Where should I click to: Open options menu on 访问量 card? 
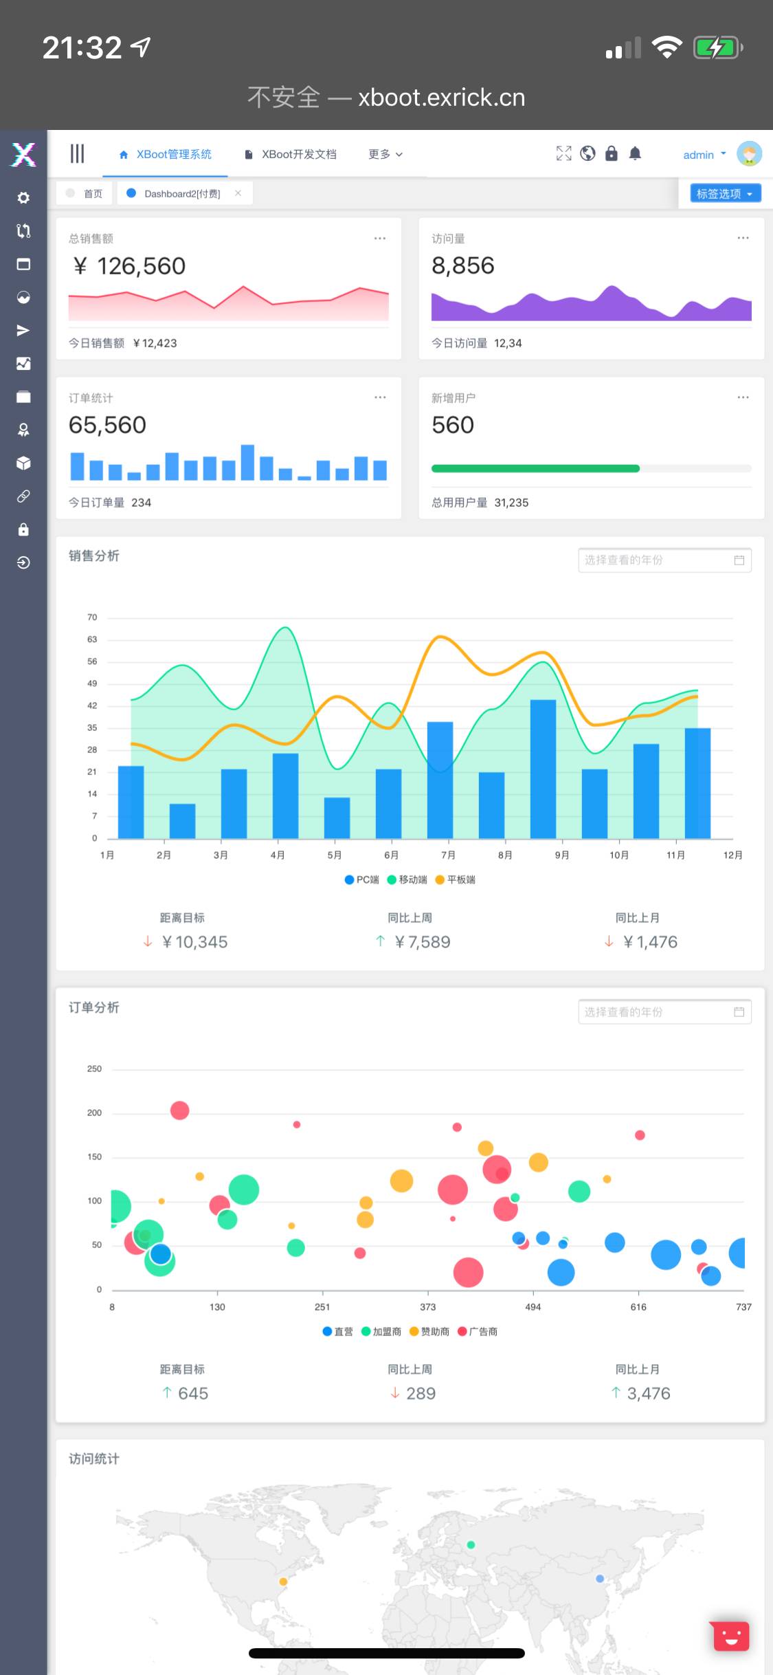pyautogui.click(x=743, y=238)
